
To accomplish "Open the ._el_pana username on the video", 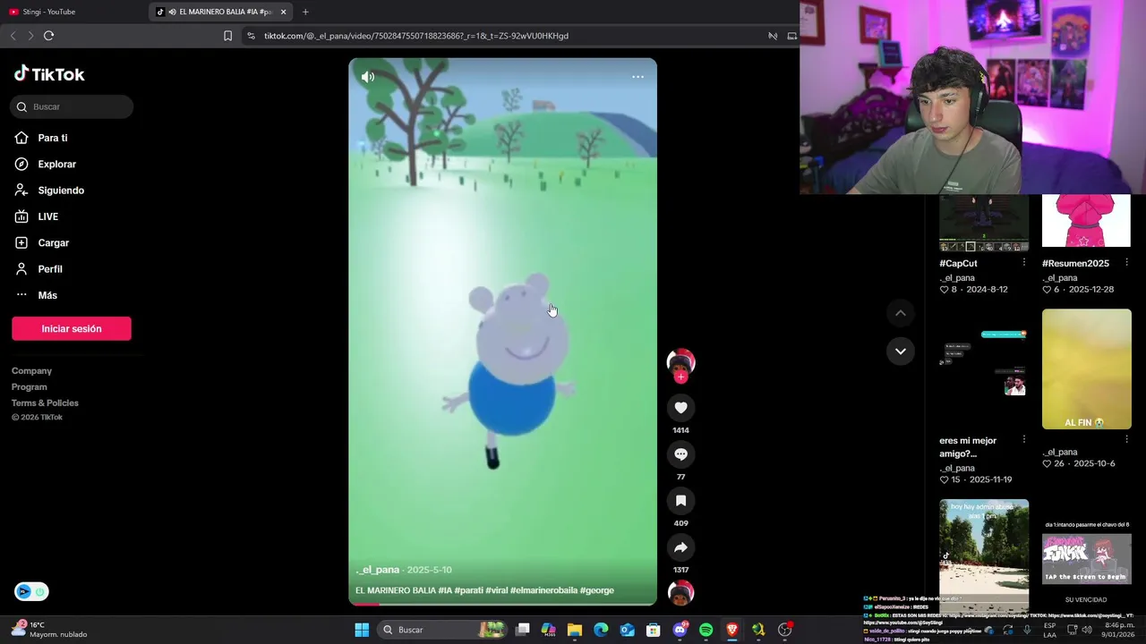I will pos(377,570).
